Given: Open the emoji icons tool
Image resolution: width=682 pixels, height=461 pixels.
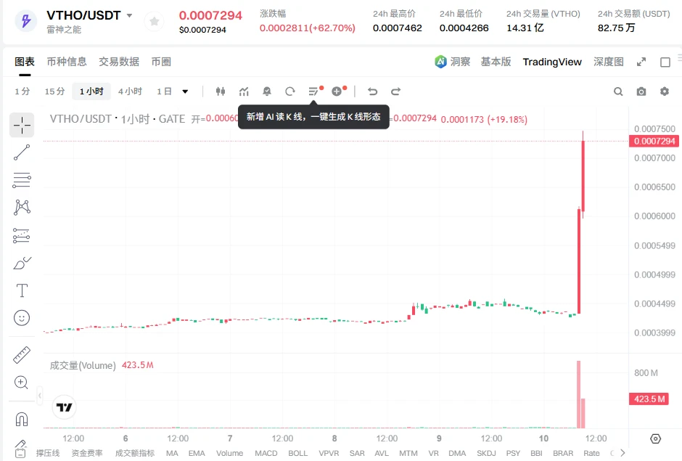Looking at the screenshot, I should click(22, 318).
